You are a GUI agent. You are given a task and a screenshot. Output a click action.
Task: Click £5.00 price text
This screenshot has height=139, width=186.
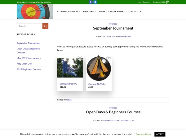click(91, 87)
